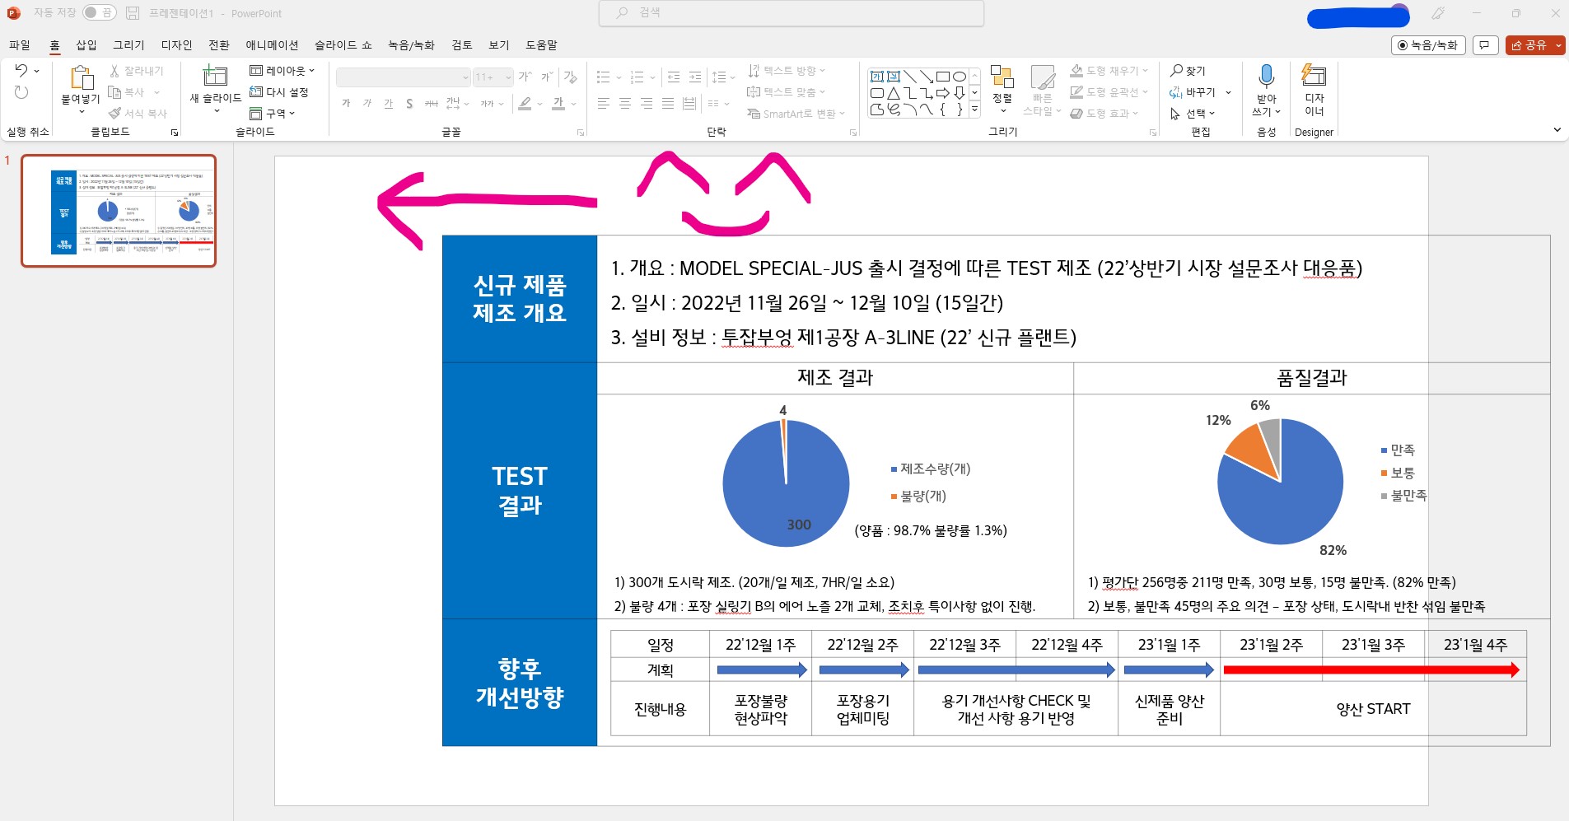The height and width of the screenshot is (821, 1569).
Task: Toggle Strikethrough formatting
Action: click(431, 104)
